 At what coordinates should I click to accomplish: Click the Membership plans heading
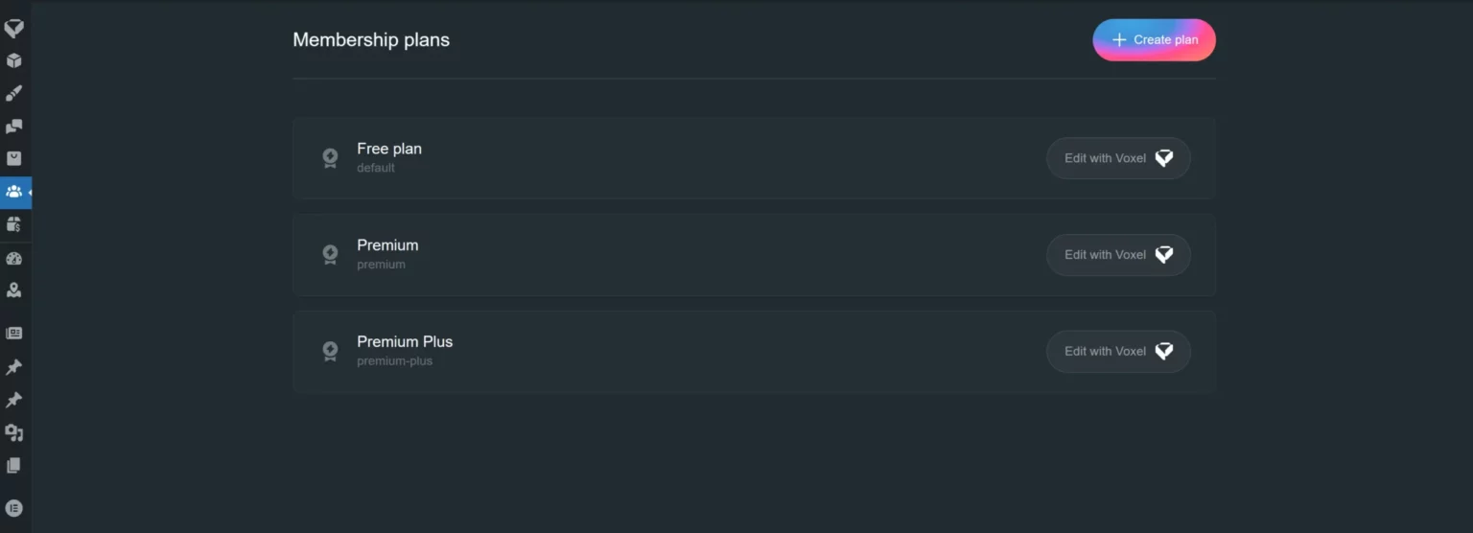[x=371, y=40]
